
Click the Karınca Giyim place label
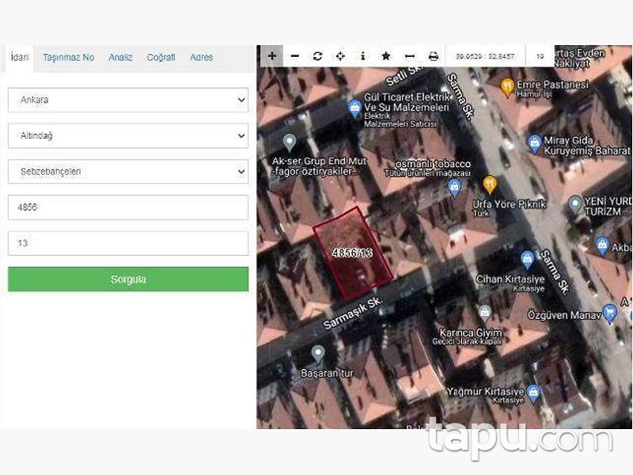pos(471,332)
